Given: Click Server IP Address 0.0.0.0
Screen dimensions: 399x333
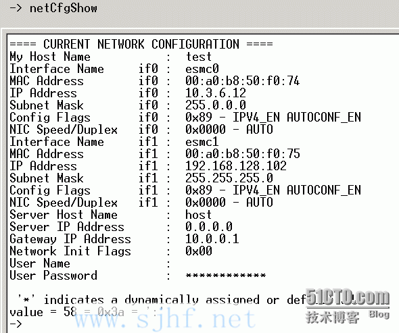Looking at the screenshot, I should tap(209, 226).
